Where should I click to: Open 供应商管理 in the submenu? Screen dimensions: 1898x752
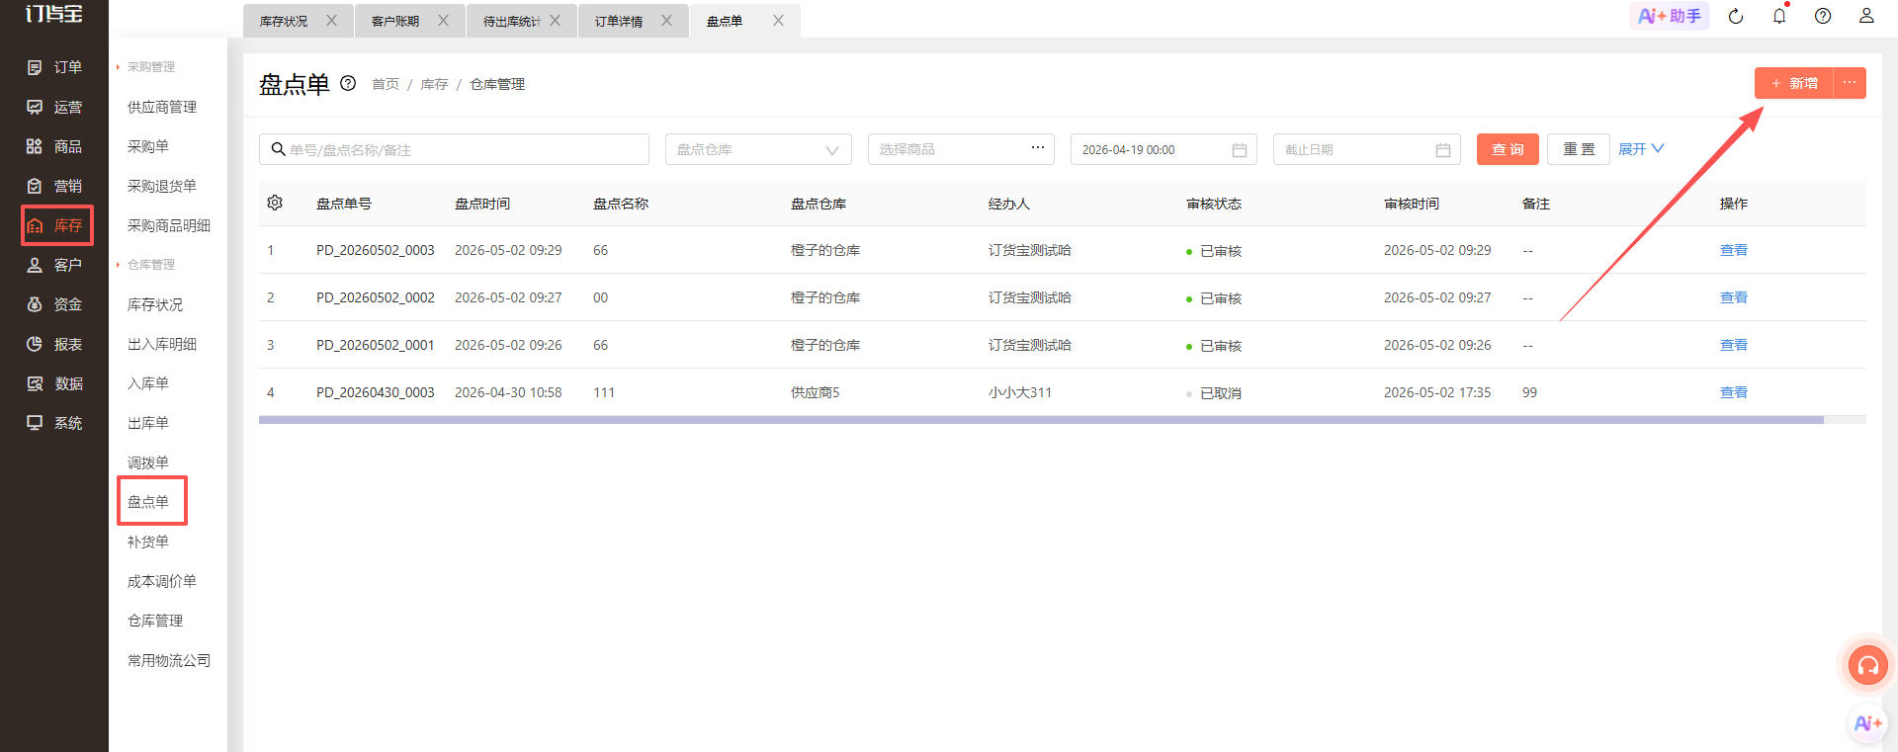click(162, 107)
